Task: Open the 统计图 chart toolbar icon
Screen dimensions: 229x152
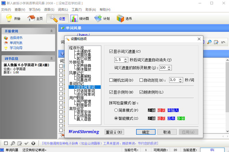Action: pyautogui.click(x=74, y=19)
